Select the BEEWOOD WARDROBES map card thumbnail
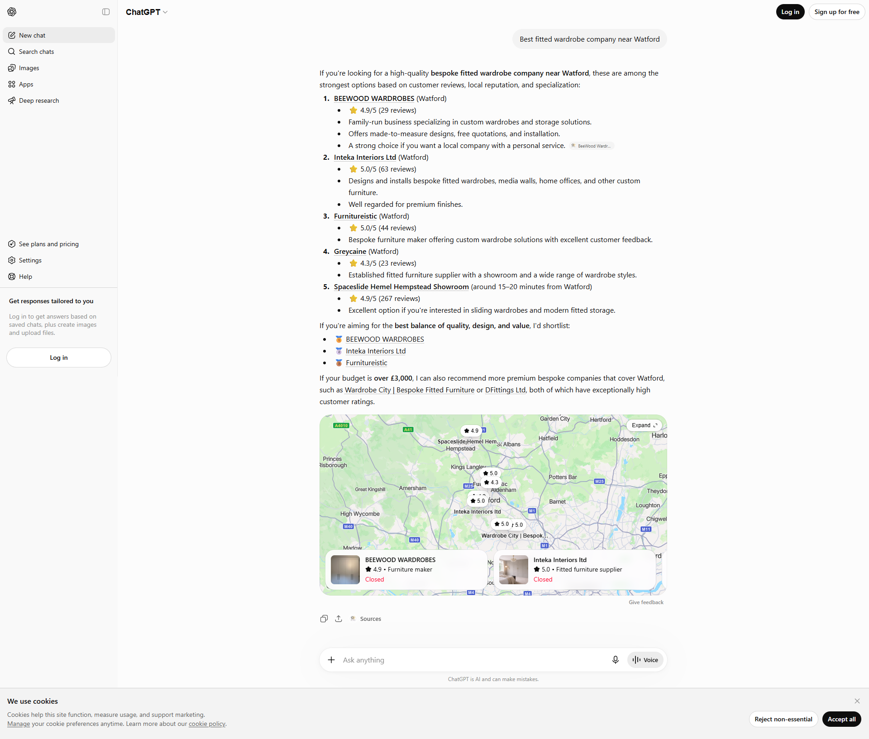Screen dimensions: 869x739 [x=345, y=570]
